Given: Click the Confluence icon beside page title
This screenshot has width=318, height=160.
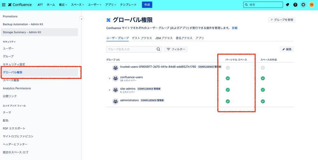Looking at the screenshot, I should coord(109,20).
